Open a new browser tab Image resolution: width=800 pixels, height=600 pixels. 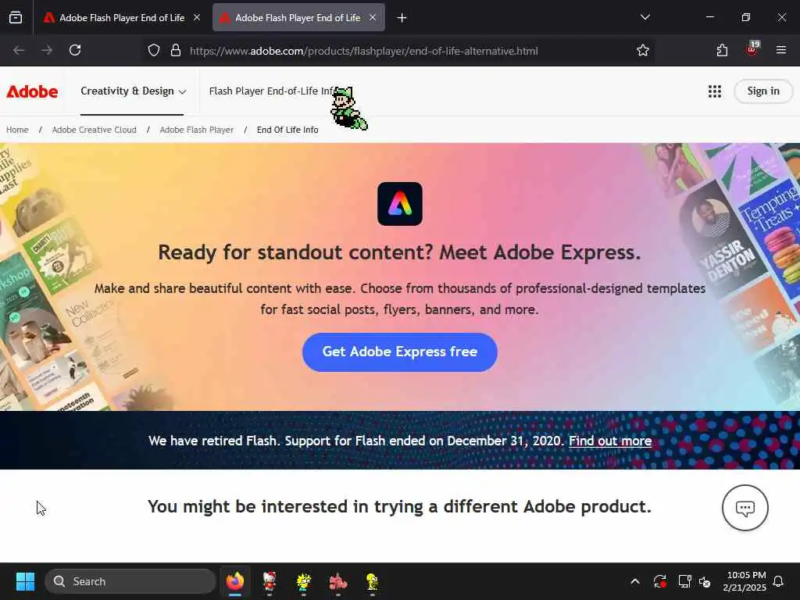[402, 18]
